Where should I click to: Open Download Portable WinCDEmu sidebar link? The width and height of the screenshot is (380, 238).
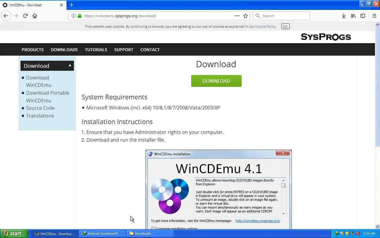pos(48,97)
